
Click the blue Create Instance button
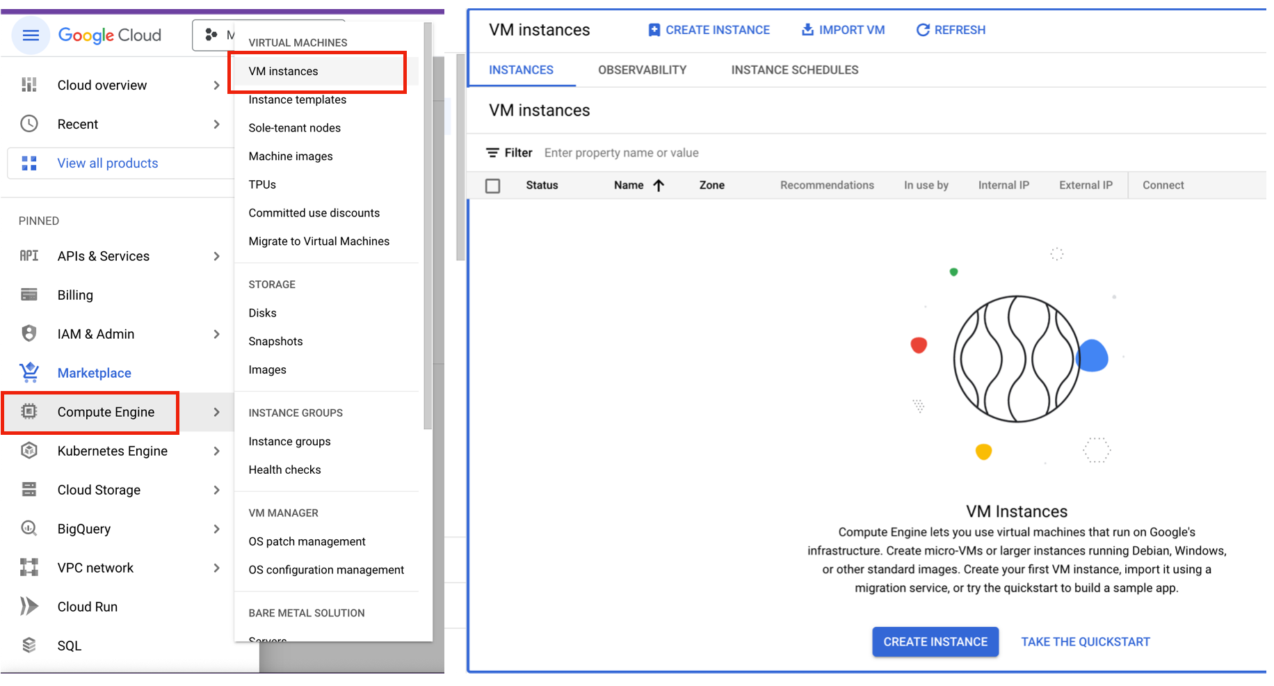[935, 641]
